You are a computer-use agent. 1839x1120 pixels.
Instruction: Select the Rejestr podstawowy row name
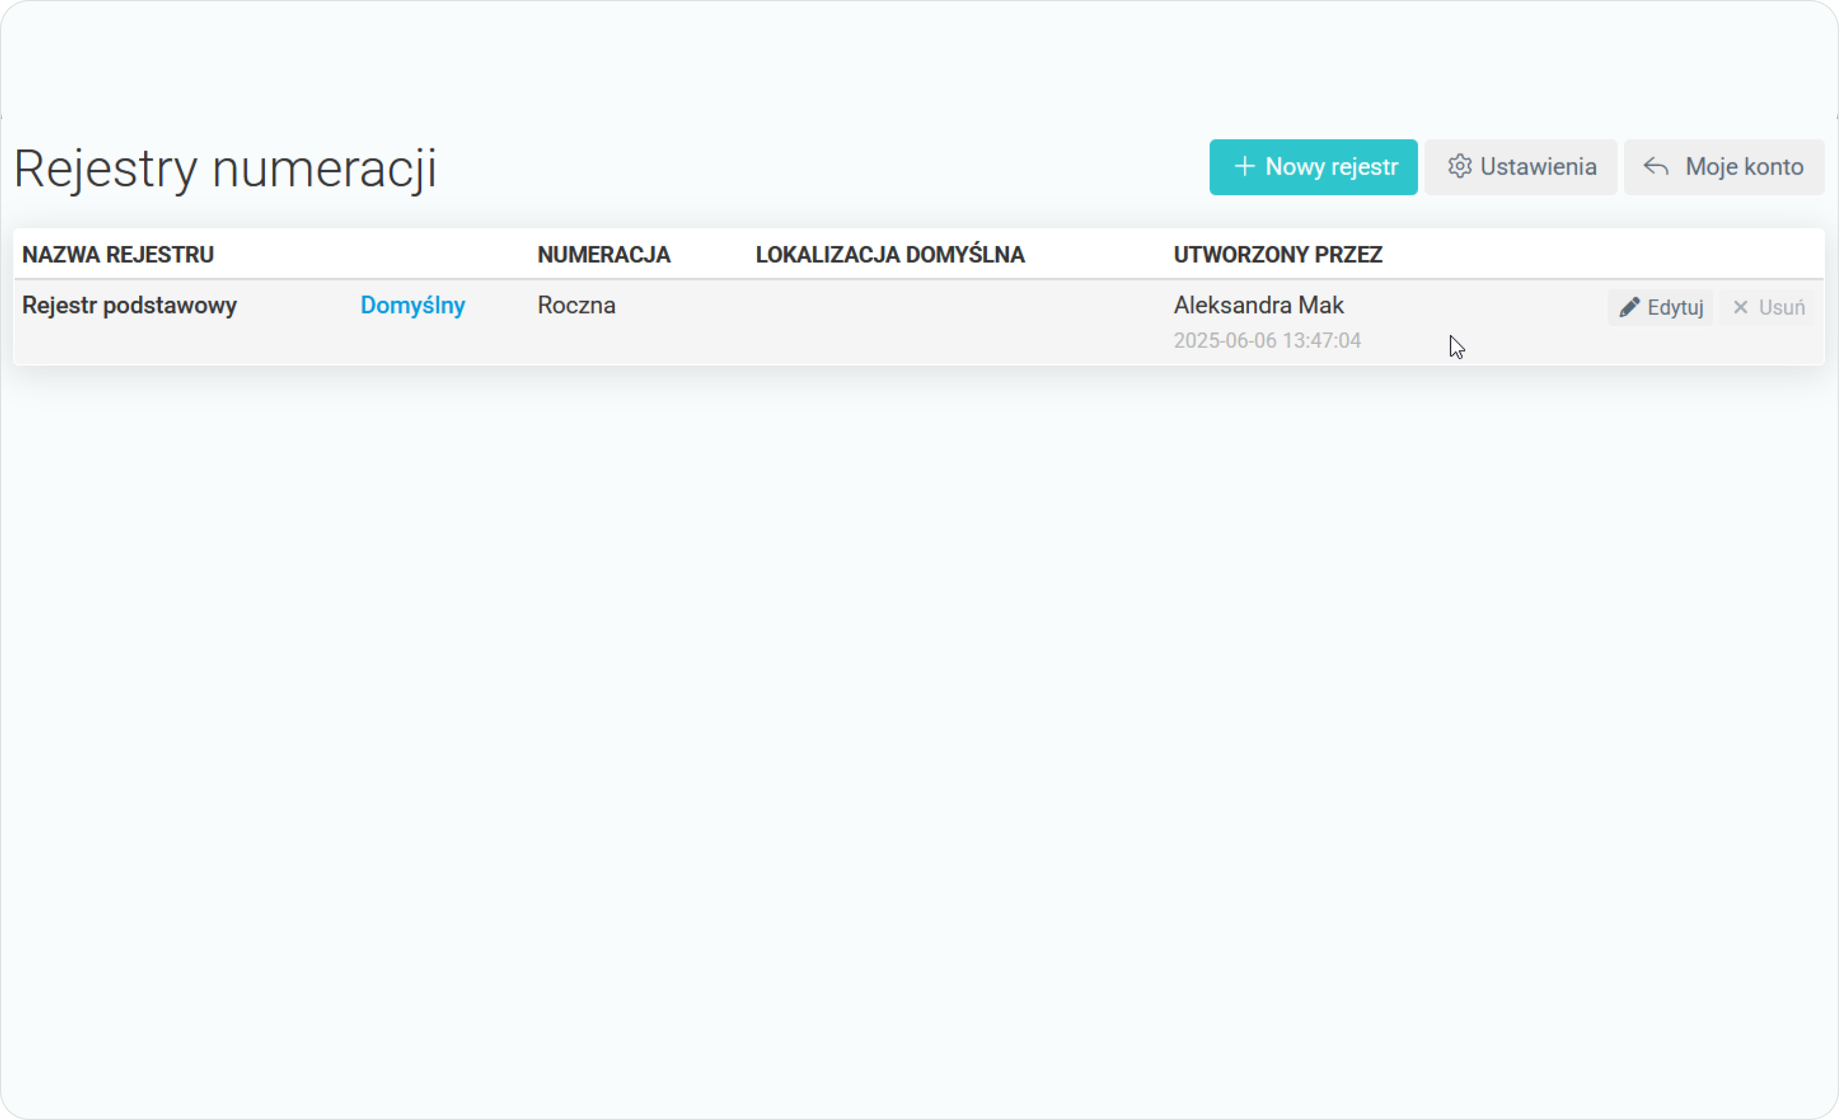(x=129, y=305)
